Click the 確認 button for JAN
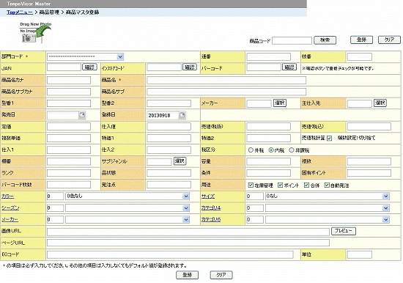 coord(89,67)
